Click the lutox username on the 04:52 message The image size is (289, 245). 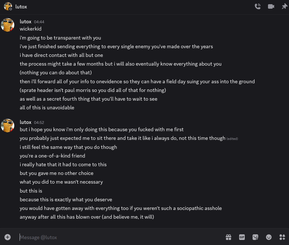click(25, 122)
